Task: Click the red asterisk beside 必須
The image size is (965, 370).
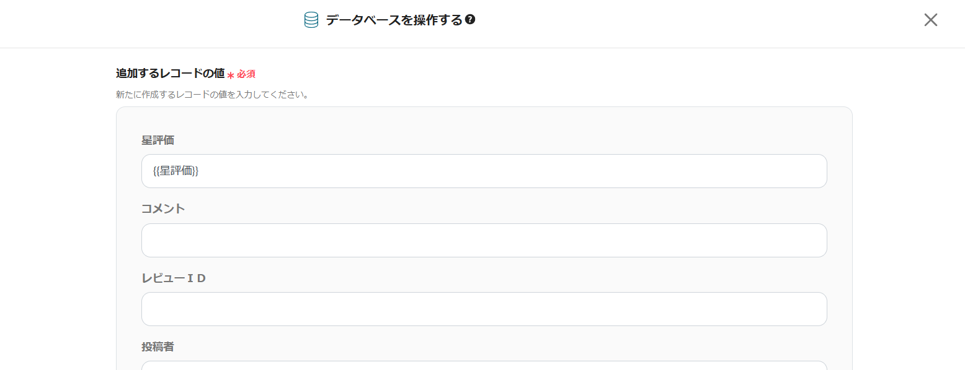Action: (x=231, y=75)
